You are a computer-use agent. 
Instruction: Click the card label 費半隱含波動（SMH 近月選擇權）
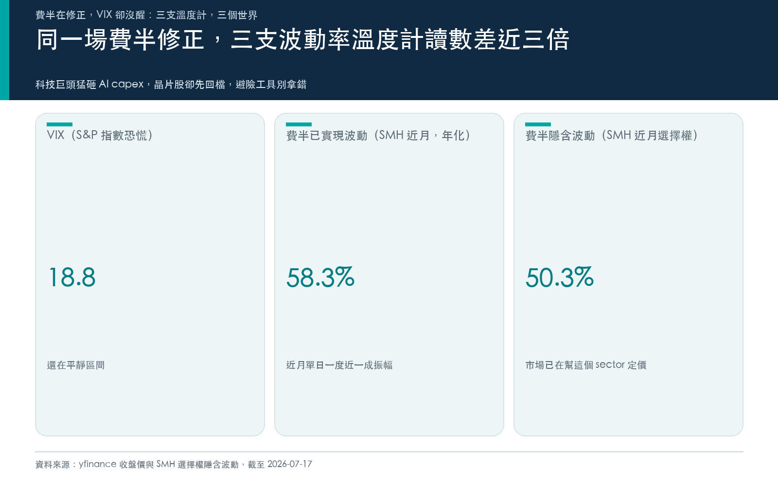(612, 135)
